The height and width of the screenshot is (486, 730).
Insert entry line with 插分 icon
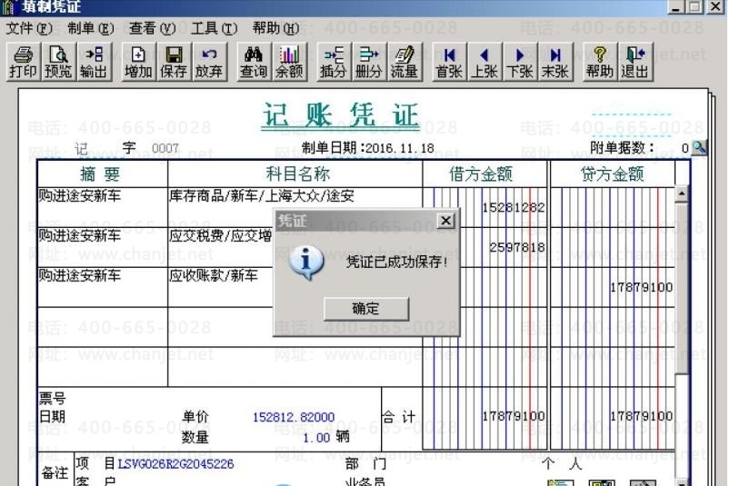(334, 62)
